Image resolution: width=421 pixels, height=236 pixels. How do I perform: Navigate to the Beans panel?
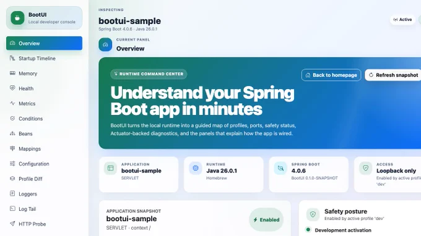coord(45,133)
